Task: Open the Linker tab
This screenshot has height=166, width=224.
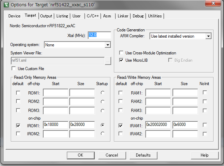Action: pos(123,16)
